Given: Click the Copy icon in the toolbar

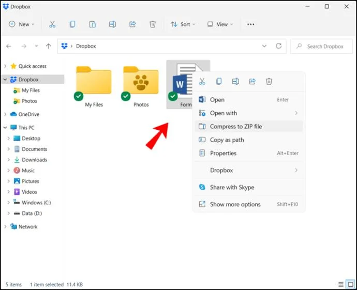Looking at the screenshot, I should coord(72,24).
